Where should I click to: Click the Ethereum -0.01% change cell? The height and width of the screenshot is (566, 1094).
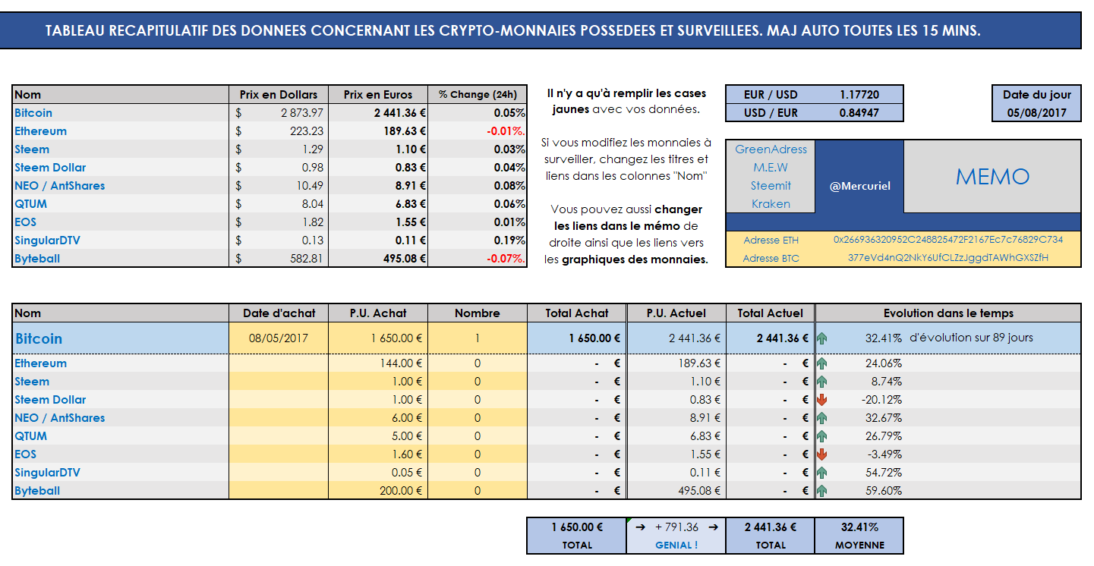pyautogui.click(x=478, y=131)
